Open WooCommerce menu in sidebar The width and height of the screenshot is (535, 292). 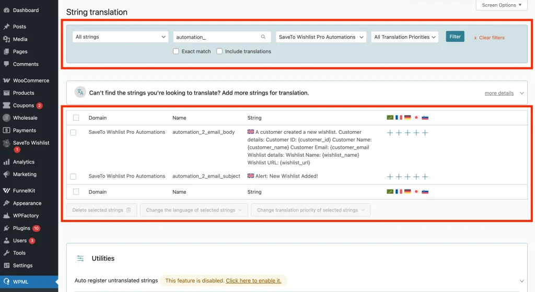point(31,80)
